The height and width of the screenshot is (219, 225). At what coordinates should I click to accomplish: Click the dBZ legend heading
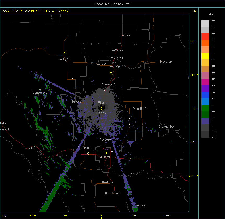(x=211, y=14)
